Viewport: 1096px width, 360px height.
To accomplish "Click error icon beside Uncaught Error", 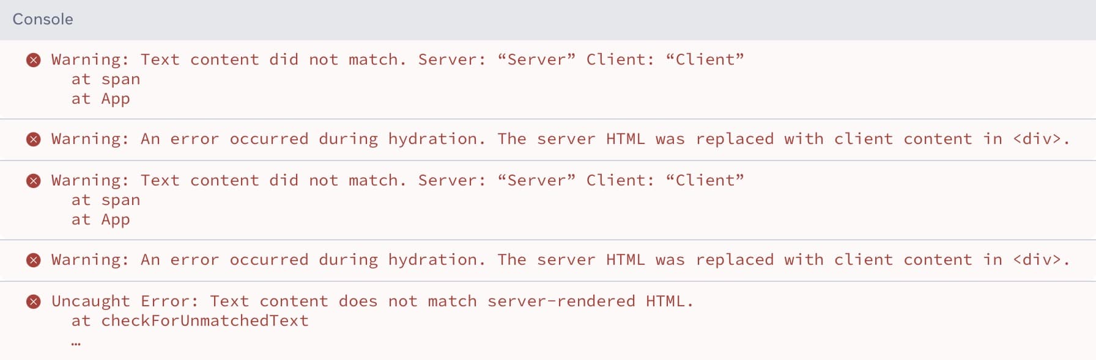I will tap(34, 301).
